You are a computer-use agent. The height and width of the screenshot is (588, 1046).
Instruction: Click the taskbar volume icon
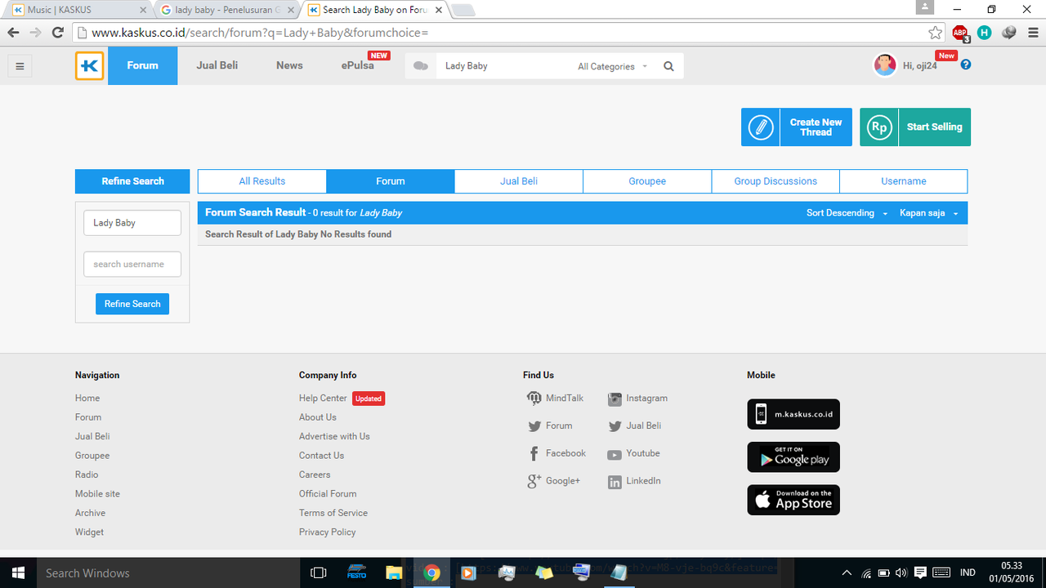point(901,572)
